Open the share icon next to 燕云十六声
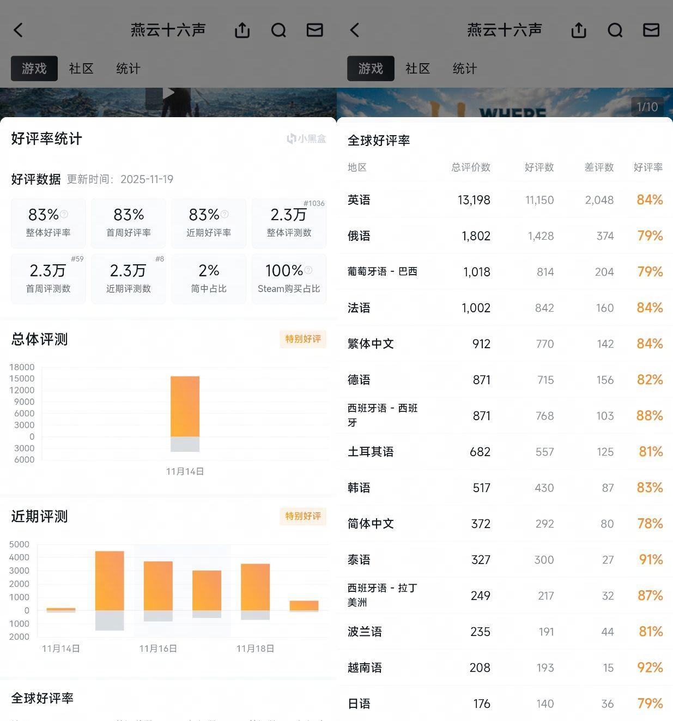 pos(242,30)
